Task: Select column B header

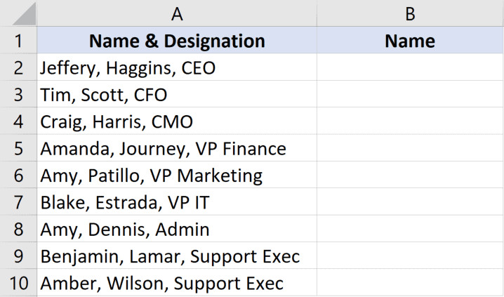Action: pos(410,13)
